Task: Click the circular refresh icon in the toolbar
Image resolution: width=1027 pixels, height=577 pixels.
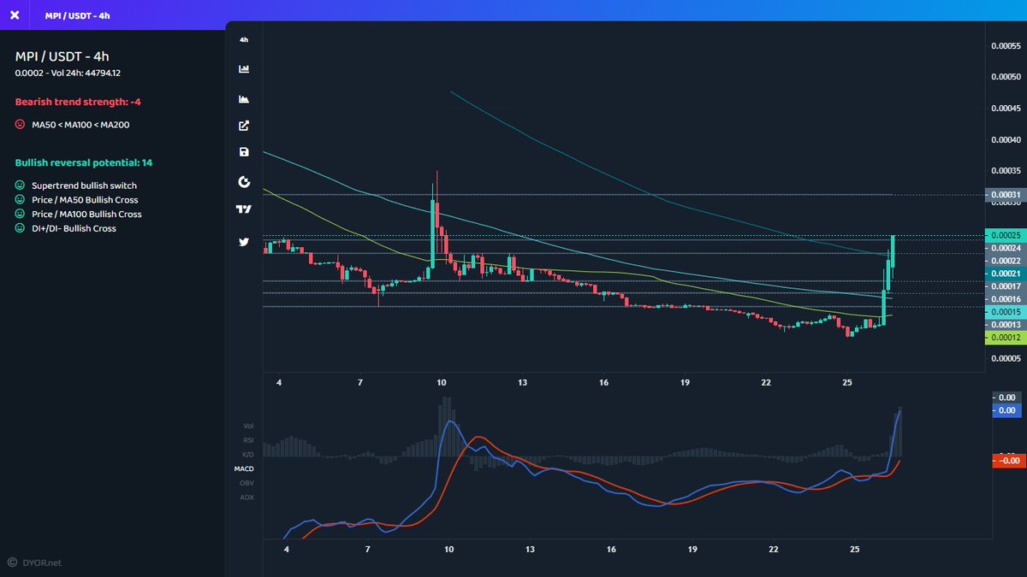Action: [x=244, y=181]
